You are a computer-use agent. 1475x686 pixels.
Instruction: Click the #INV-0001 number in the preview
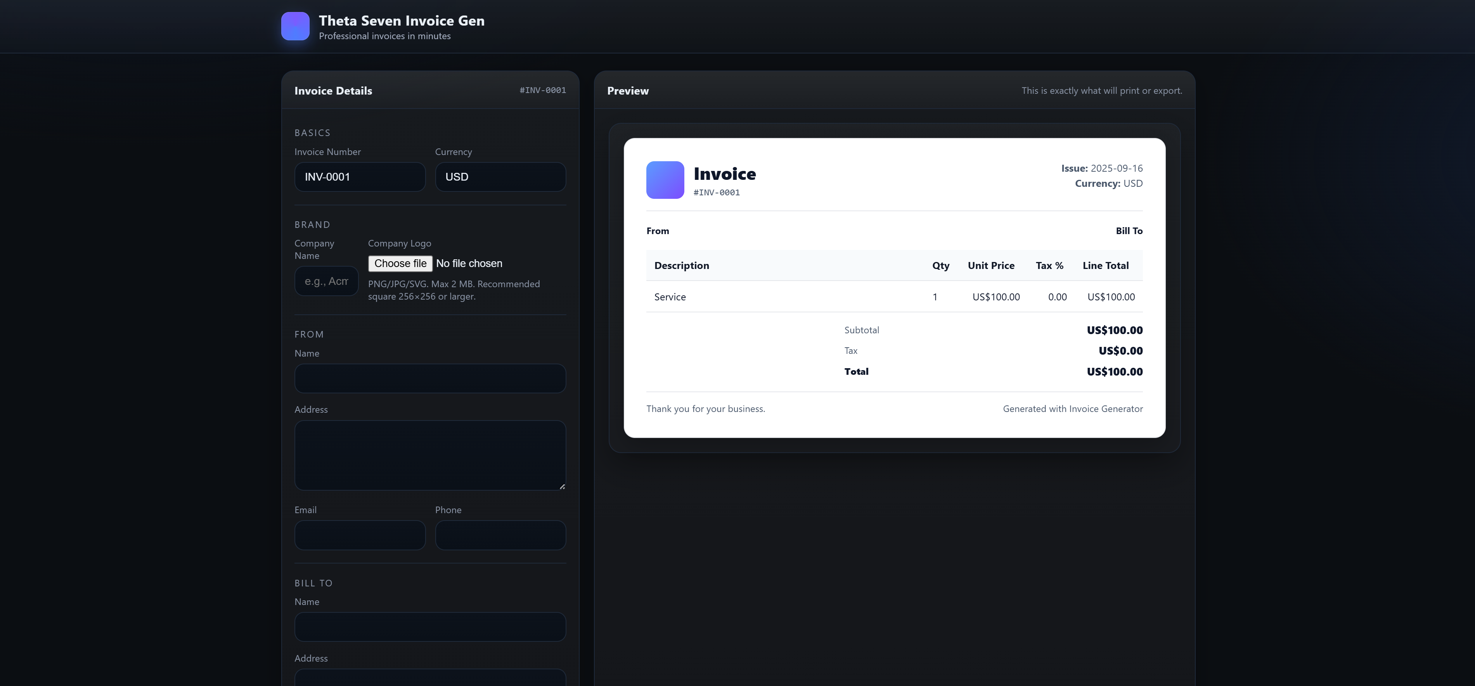pyautogui.click(x=716, y=193)
